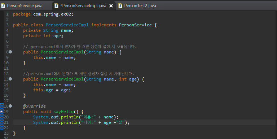Click the @Override annotation
Image resolution: width=277 pixels, height=139 pixels.
(34, 106)
